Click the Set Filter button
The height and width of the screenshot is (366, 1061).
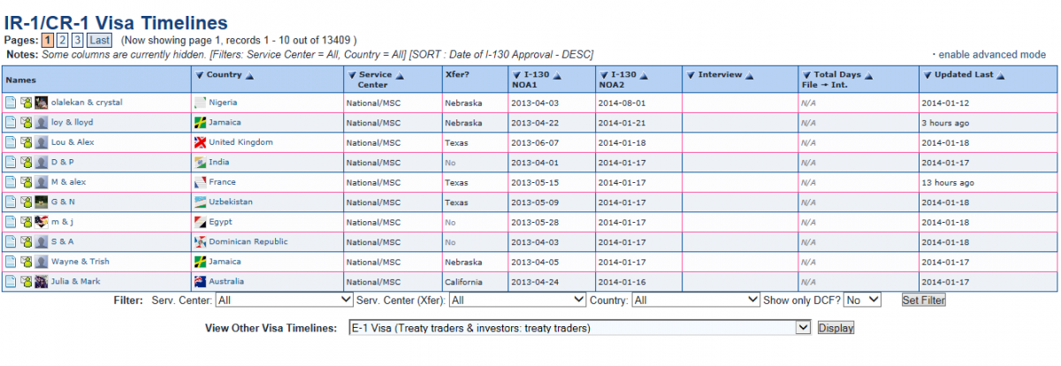pos(923,301)
